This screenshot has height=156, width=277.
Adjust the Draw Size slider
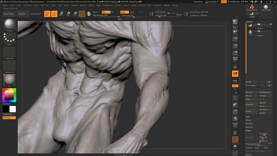coord(168,16)
